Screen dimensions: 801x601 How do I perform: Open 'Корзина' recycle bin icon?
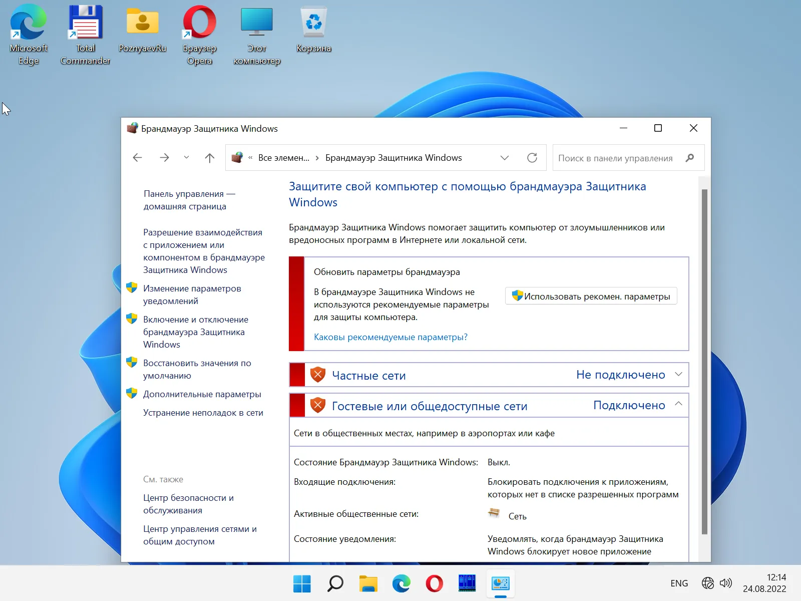click(x=314, y=29)
